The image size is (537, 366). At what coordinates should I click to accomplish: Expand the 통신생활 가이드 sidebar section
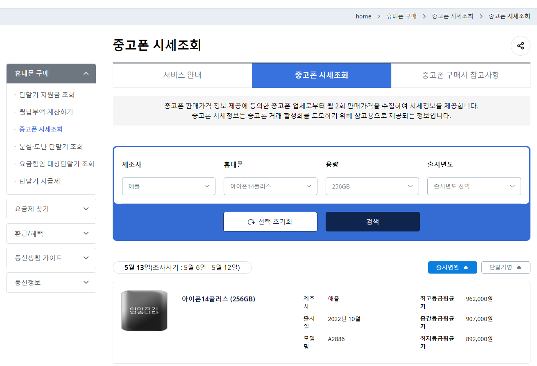pyautogui.click(x=51, y=258)
